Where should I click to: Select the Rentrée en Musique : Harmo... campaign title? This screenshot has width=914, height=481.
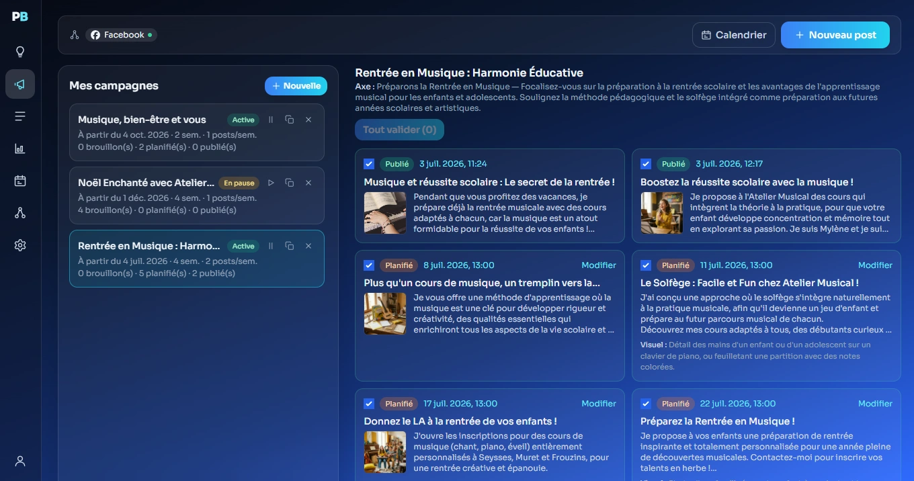149,246
